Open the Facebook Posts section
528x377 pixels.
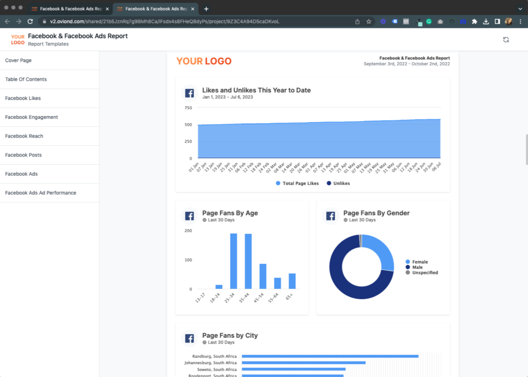point(49,155)
